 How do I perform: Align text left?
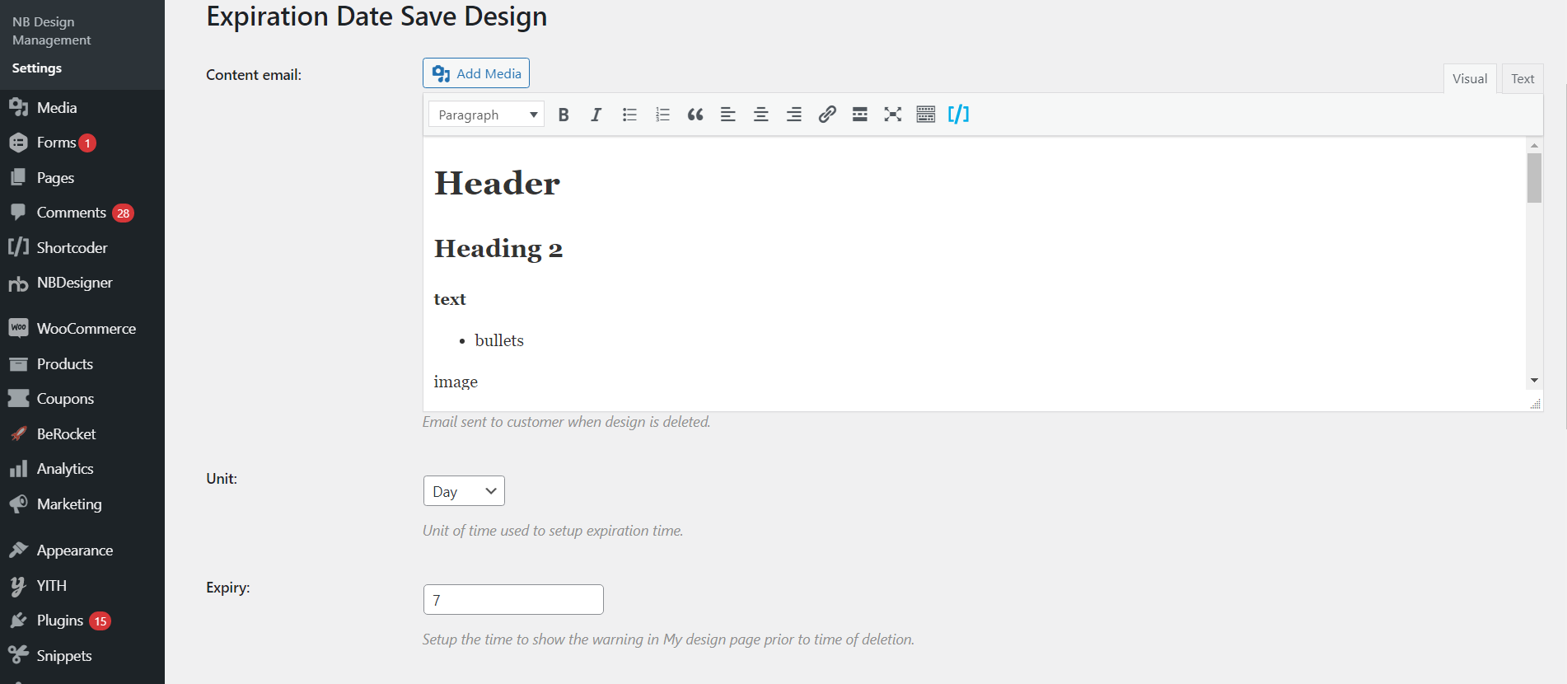728,115
